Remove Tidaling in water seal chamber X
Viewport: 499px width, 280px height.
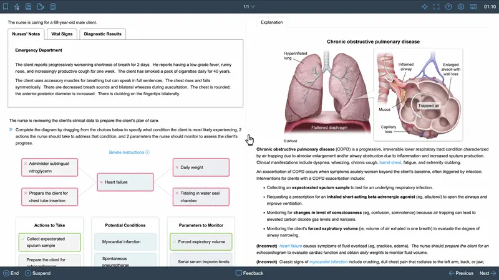click(177, 193)
